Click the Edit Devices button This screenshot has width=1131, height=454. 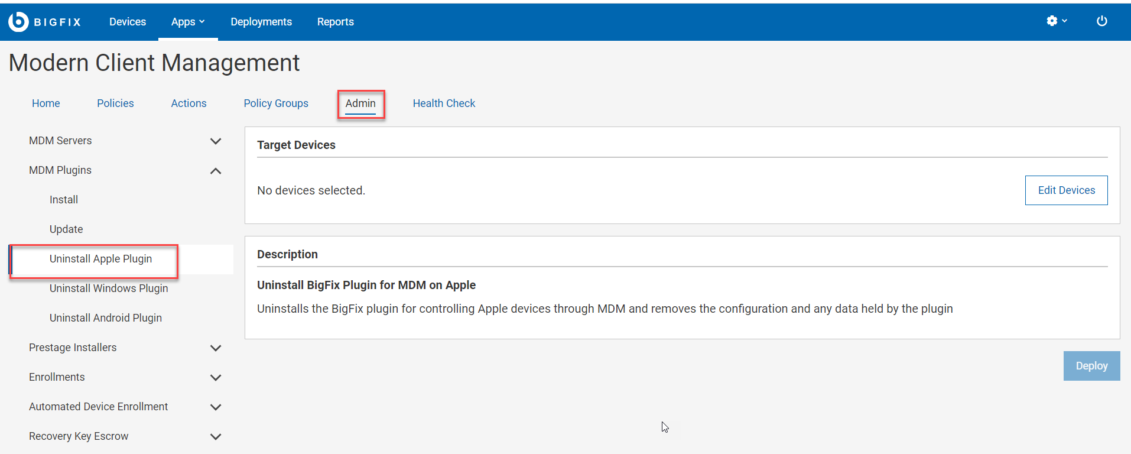point(1066,190)
